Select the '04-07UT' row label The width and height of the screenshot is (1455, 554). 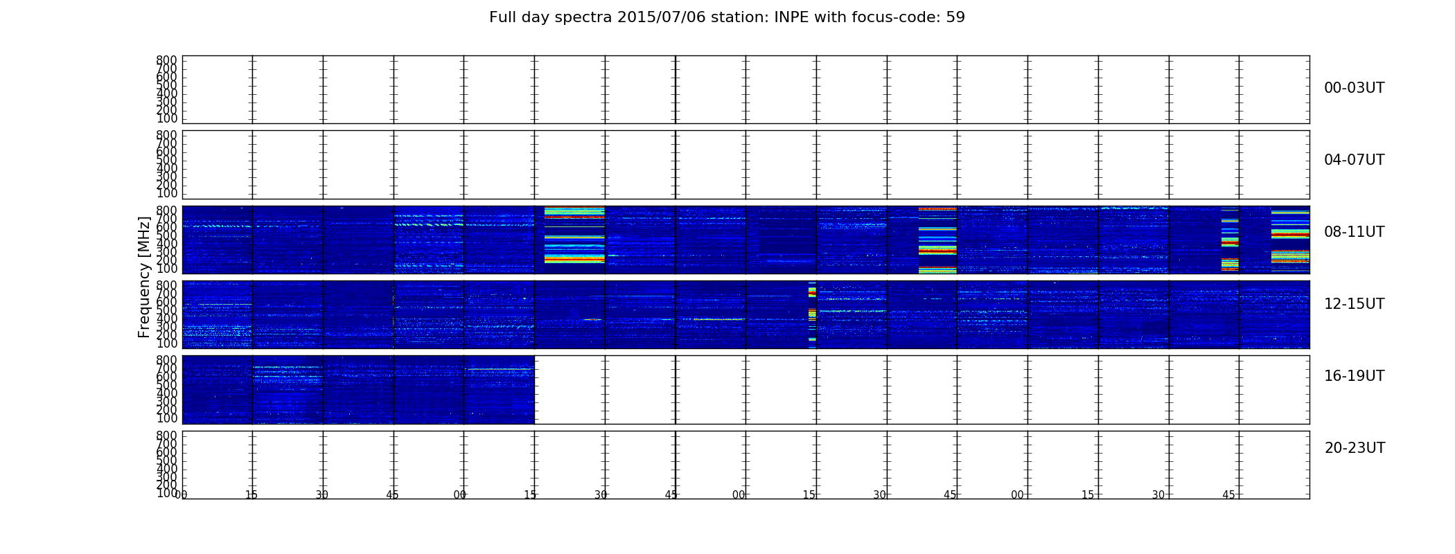(1354, 160)
